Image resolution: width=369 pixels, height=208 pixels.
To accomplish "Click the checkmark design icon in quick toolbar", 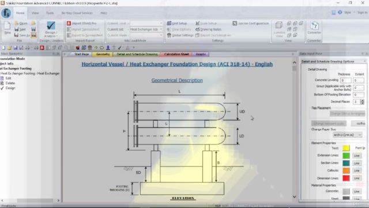I will [120, 47].
